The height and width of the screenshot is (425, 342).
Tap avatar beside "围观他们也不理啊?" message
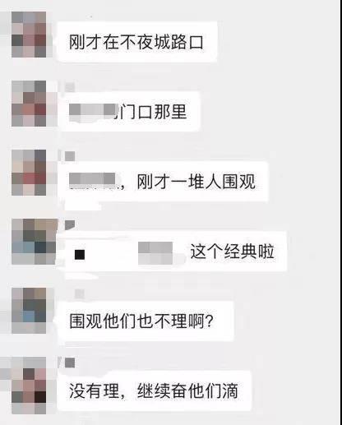click(x=29, y=311)
